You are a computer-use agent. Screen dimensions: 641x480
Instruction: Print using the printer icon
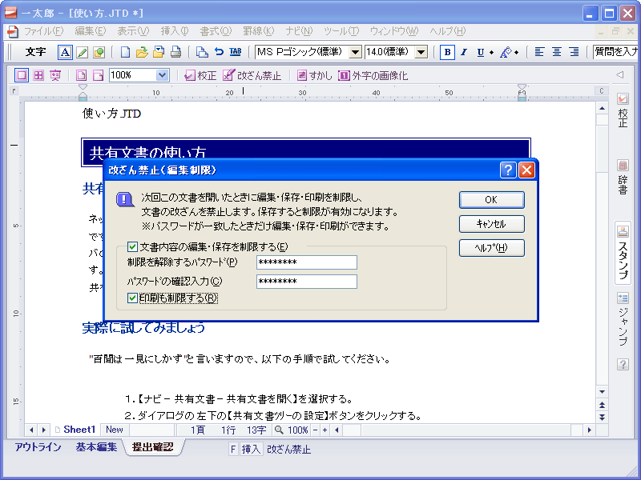(175, 52)
